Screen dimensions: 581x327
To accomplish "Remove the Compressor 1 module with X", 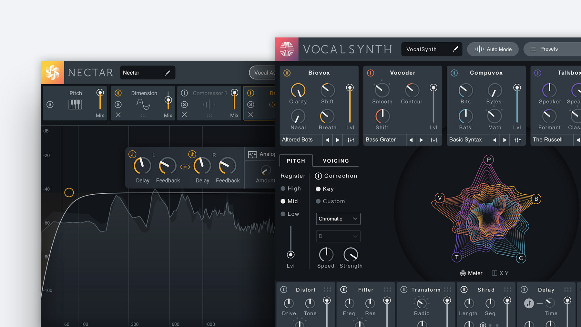I will point(184,115).
